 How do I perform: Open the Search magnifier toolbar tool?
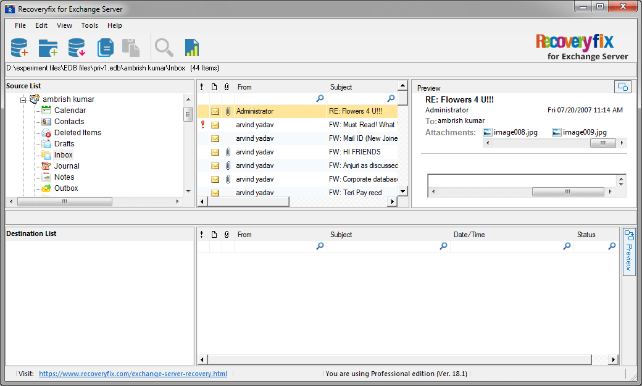[x=164, y=48]
